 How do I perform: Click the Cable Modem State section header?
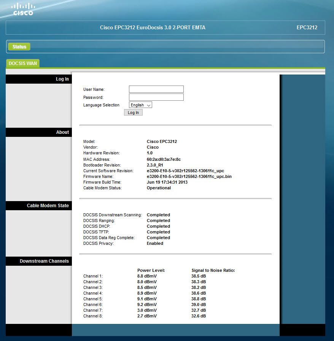click(39, 206)
